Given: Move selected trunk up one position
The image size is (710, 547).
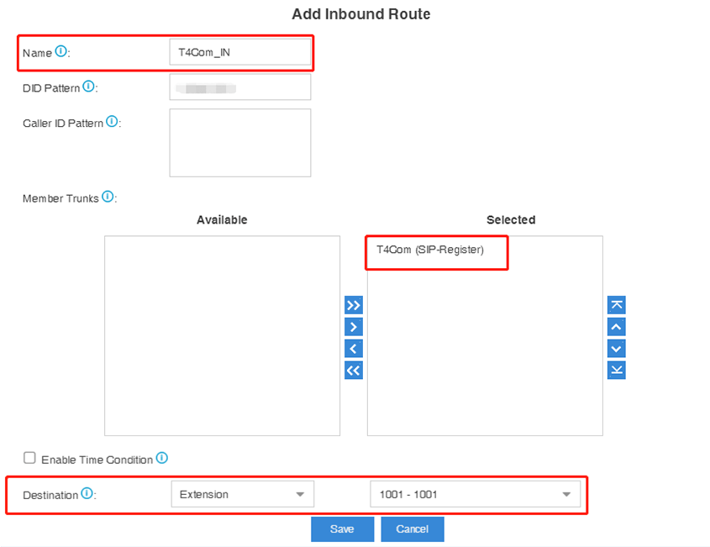Looking at the screenshot, I should tap(617, 327).
